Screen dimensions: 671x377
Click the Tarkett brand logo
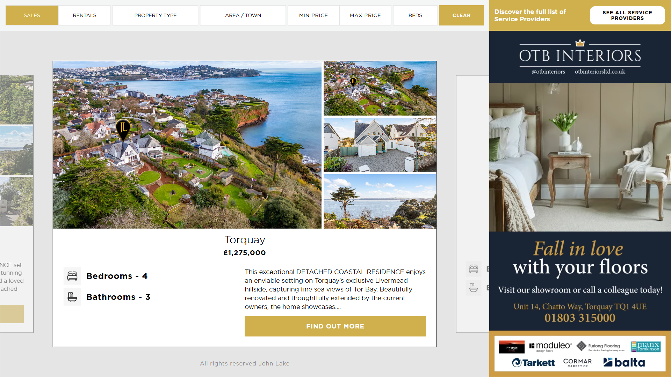point(533,363)
